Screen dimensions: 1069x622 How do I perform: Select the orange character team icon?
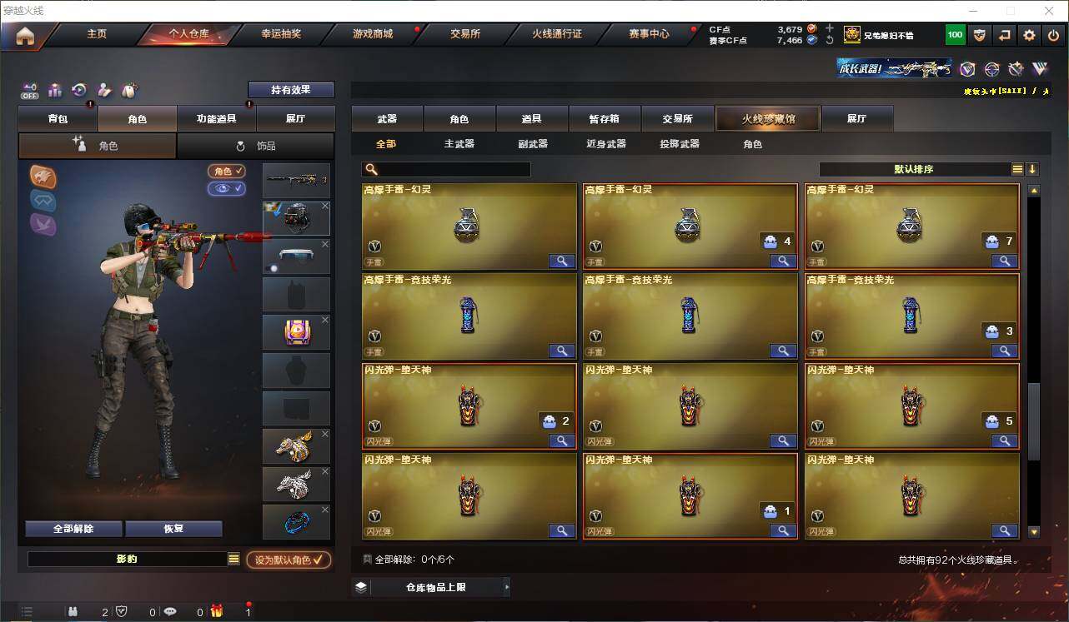43,176
